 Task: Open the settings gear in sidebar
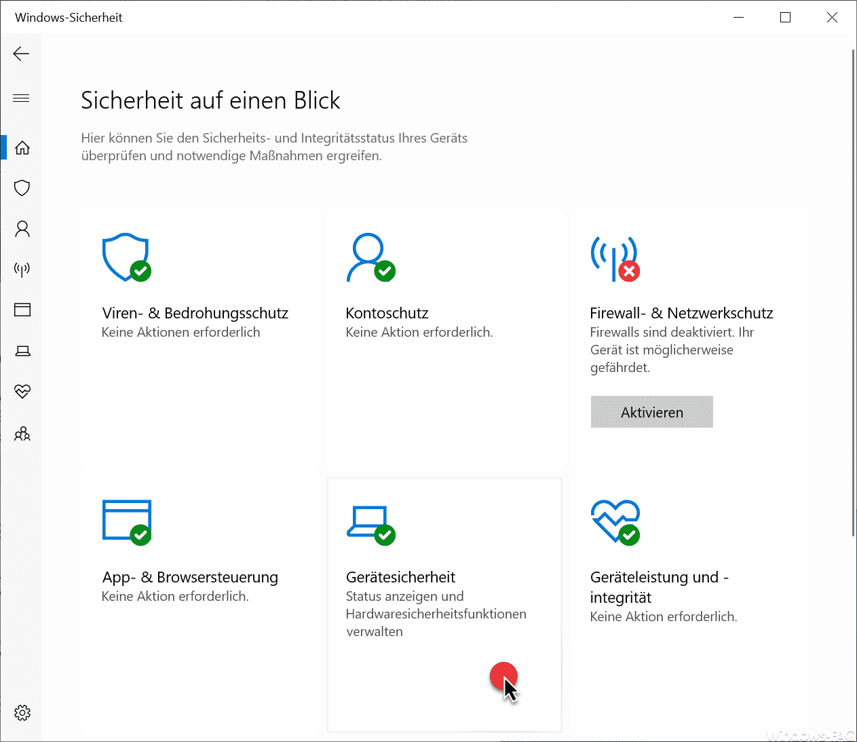[x=22, y=713]
